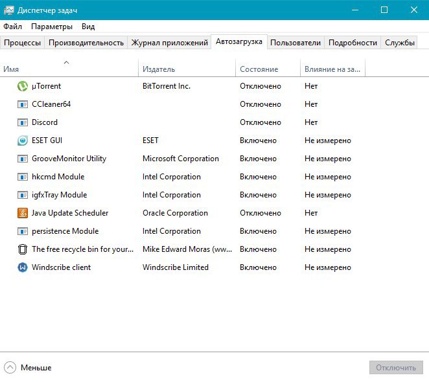Click the Task Manager title bar icon

tap(9, 10)
